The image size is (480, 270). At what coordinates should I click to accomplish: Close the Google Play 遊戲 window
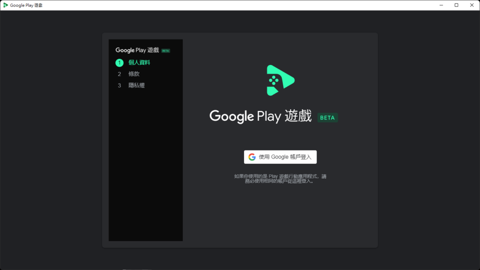pos(472,5)
